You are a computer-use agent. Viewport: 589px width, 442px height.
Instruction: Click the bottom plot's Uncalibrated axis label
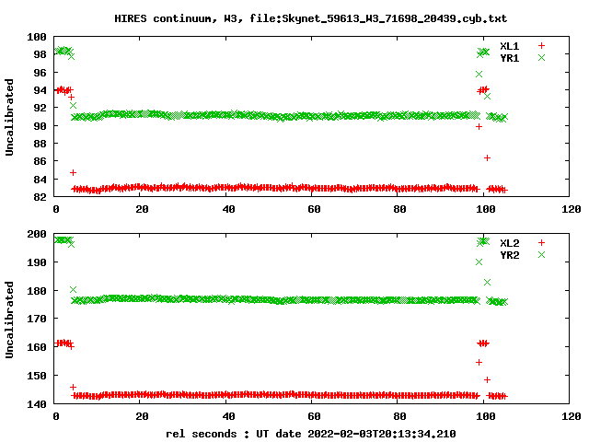coord(9,320)
